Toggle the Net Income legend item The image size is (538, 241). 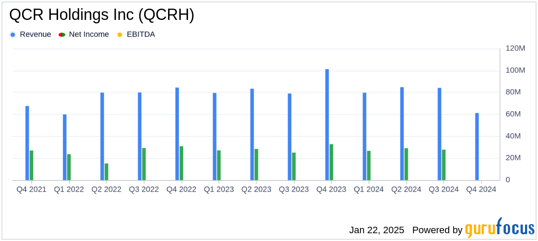coord(84,35)
